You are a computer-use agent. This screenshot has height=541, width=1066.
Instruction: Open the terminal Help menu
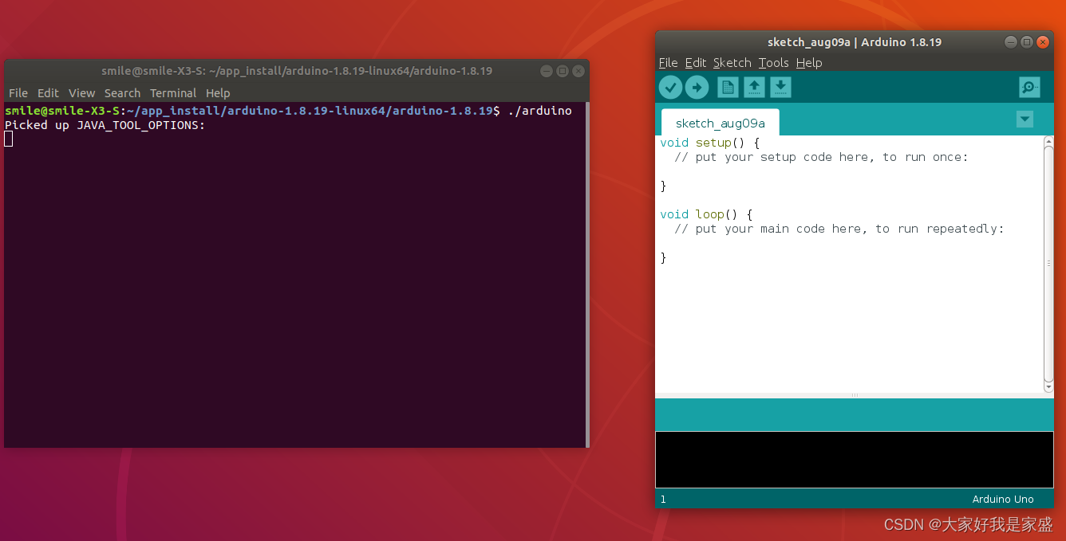(218, 93)
